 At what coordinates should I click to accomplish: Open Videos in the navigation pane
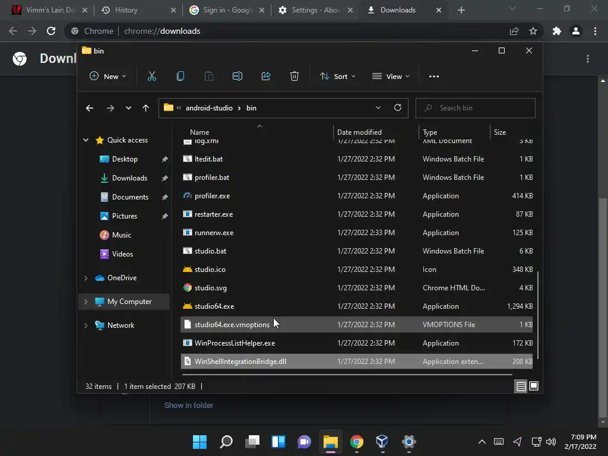coord(122,254)
